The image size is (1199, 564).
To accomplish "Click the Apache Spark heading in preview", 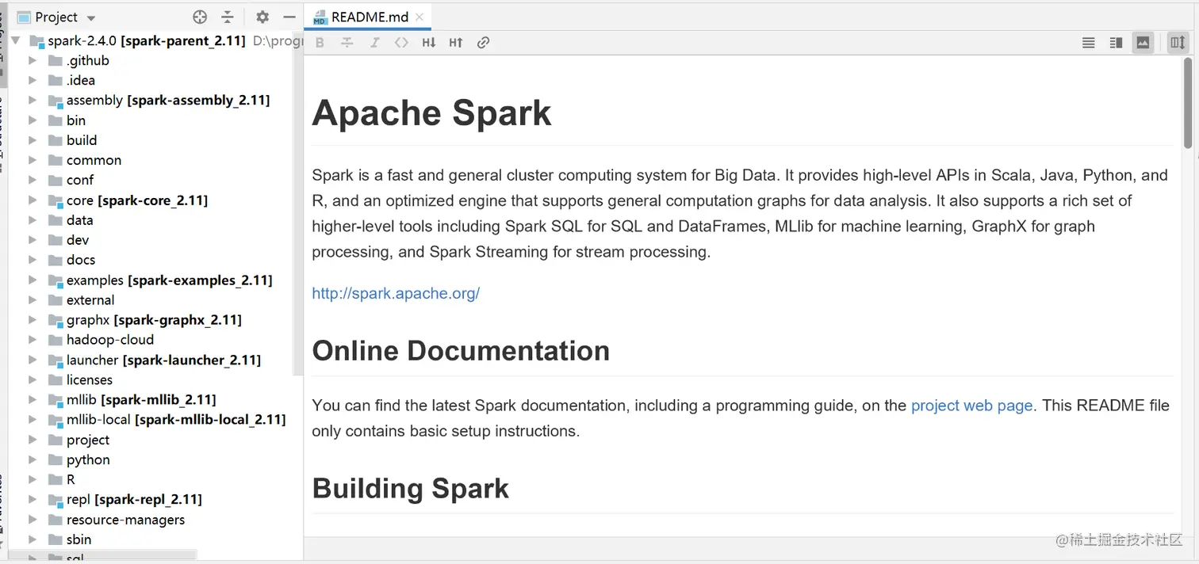I will pos(431,113).
